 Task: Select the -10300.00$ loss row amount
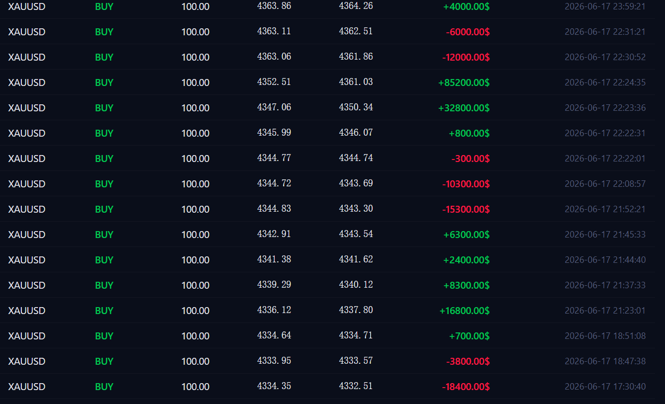point(466,184)
